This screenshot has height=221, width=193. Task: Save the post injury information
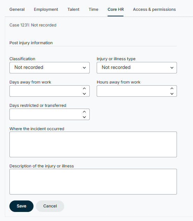(22, 206)
